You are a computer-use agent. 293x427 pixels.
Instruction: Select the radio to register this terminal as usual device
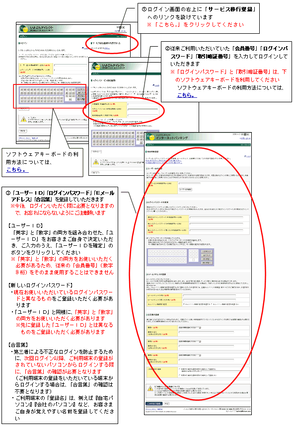tap(180, 369)
